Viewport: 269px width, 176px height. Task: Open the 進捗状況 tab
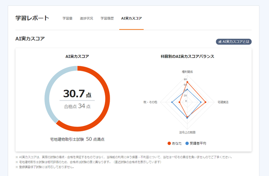pos(86,19)
